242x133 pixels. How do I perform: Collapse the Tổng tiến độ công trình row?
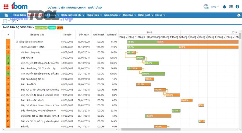(x=17, y=42)
